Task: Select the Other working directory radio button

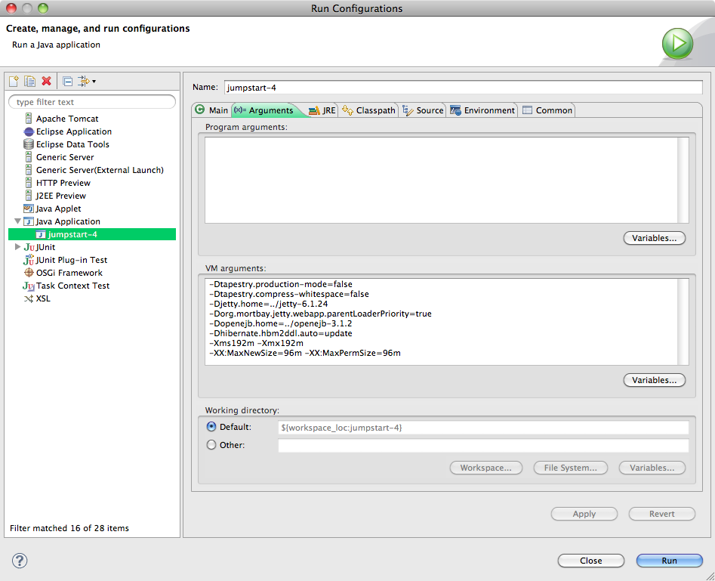Action: click(x=211, y=444)
